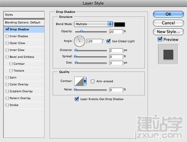Expand the Contour dropdown arrow

[x=85, y=81]
